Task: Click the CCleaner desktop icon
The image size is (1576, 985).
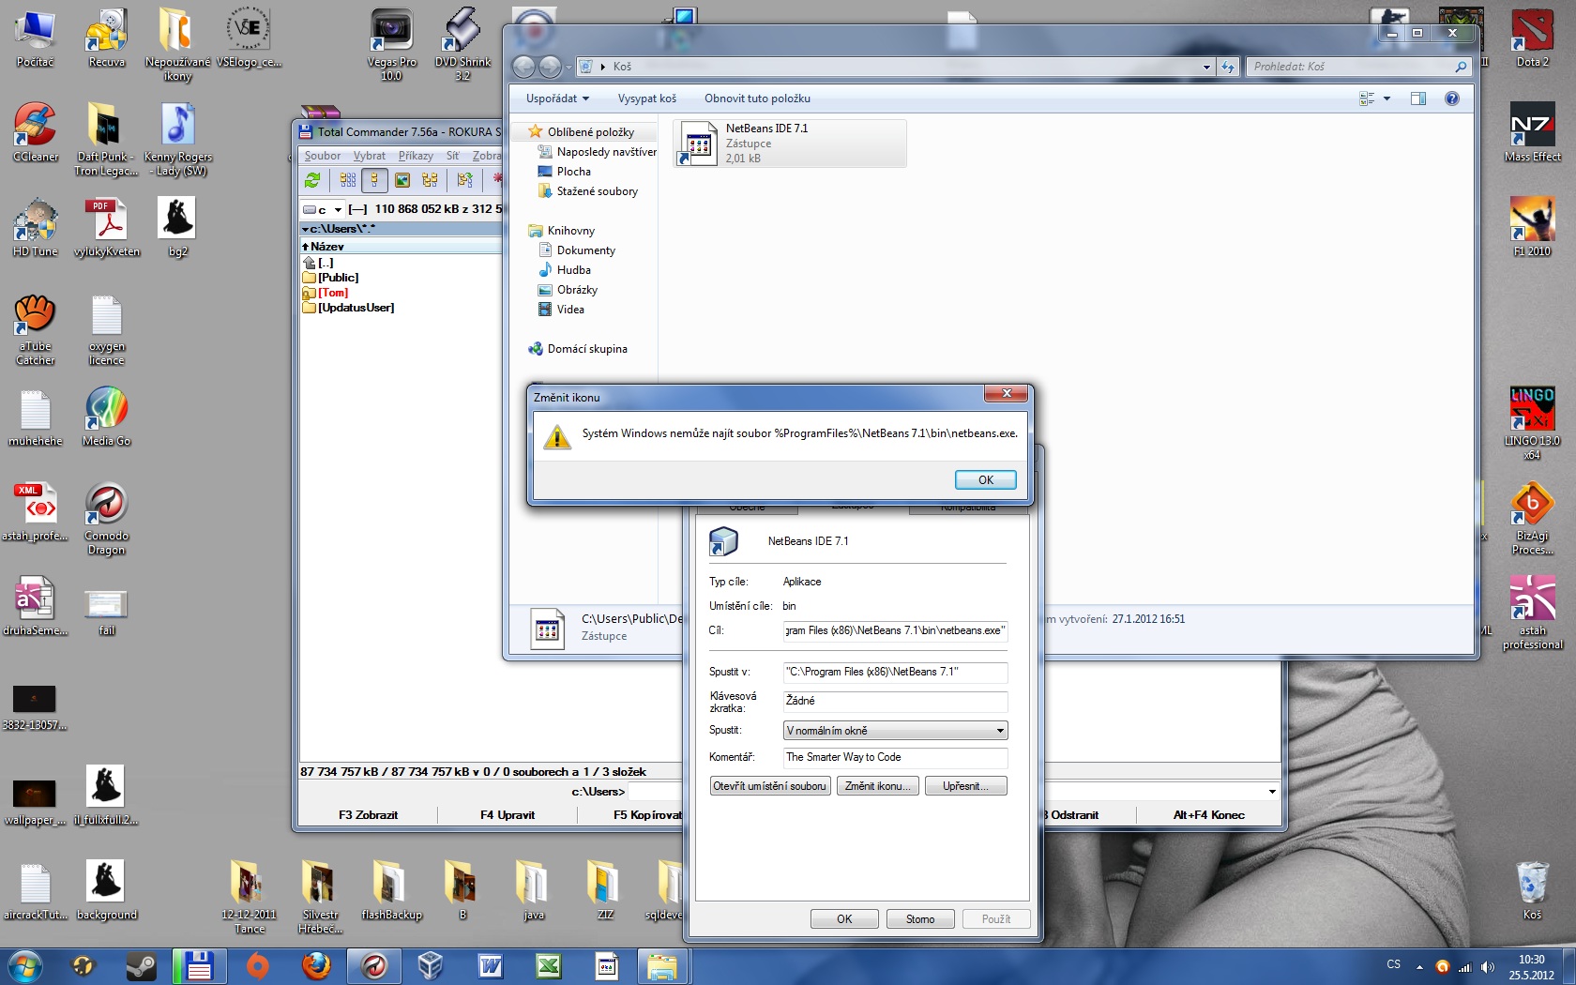Action: tap(35, 133)
